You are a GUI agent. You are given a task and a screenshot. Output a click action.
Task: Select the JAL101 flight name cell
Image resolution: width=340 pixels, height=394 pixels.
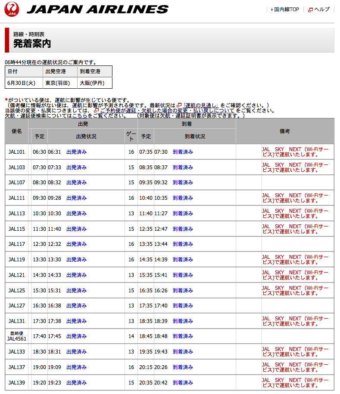[x=17, y=152]
